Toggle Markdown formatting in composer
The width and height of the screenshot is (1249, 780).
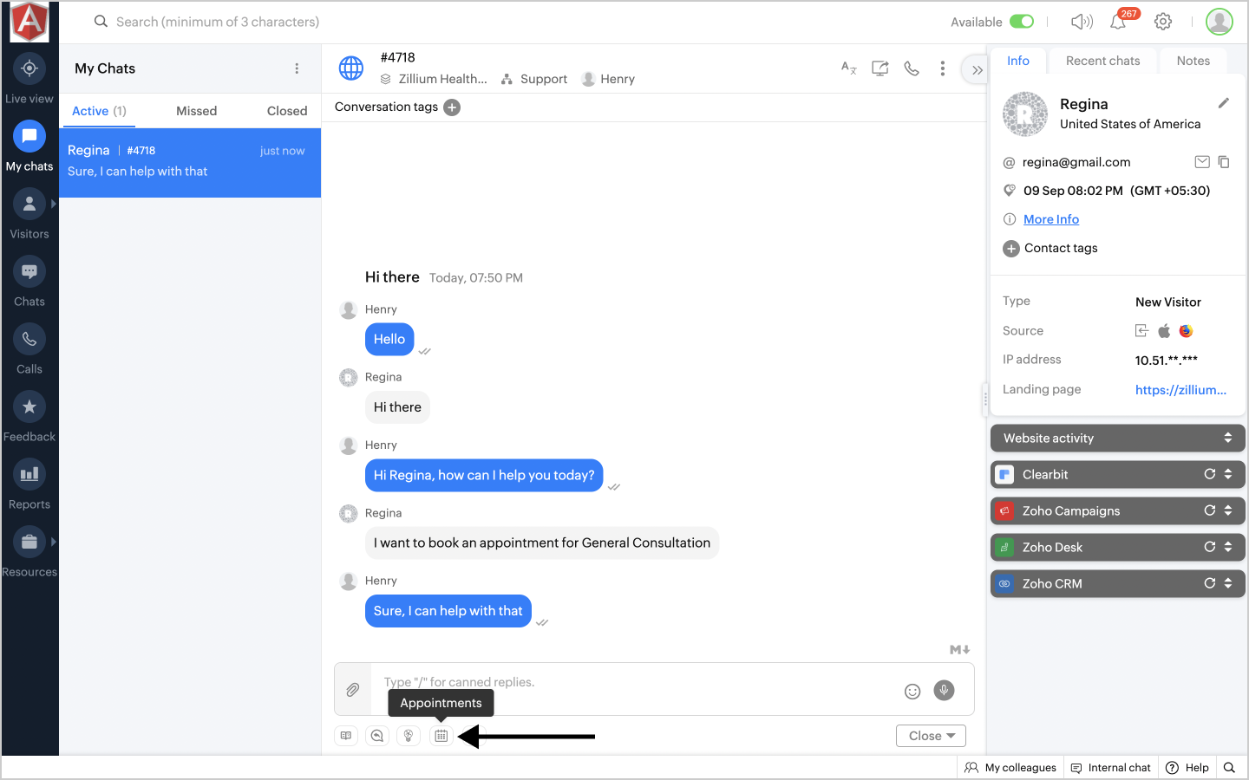(959, 650)
